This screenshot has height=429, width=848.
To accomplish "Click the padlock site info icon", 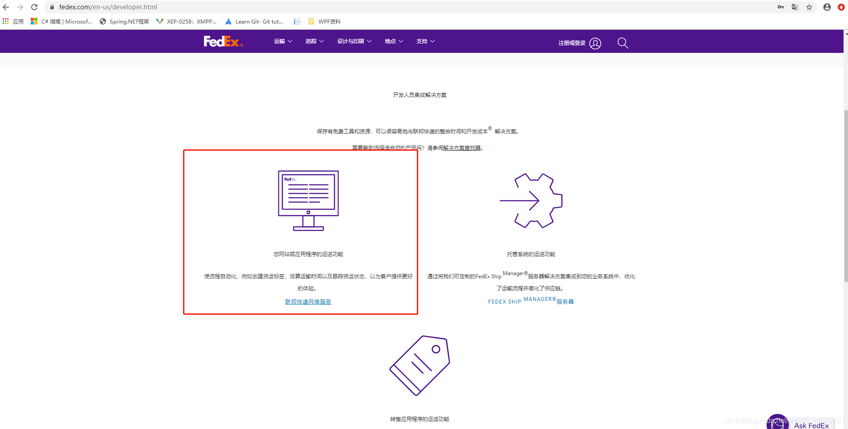I will pos(52,7).
